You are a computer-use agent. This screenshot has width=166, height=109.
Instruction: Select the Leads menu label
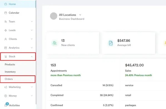[12, 30]
